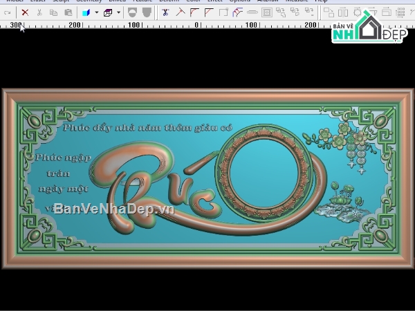Click the concentric rectangles offset icon
This screenshot has width=415, height=311.
267,12
